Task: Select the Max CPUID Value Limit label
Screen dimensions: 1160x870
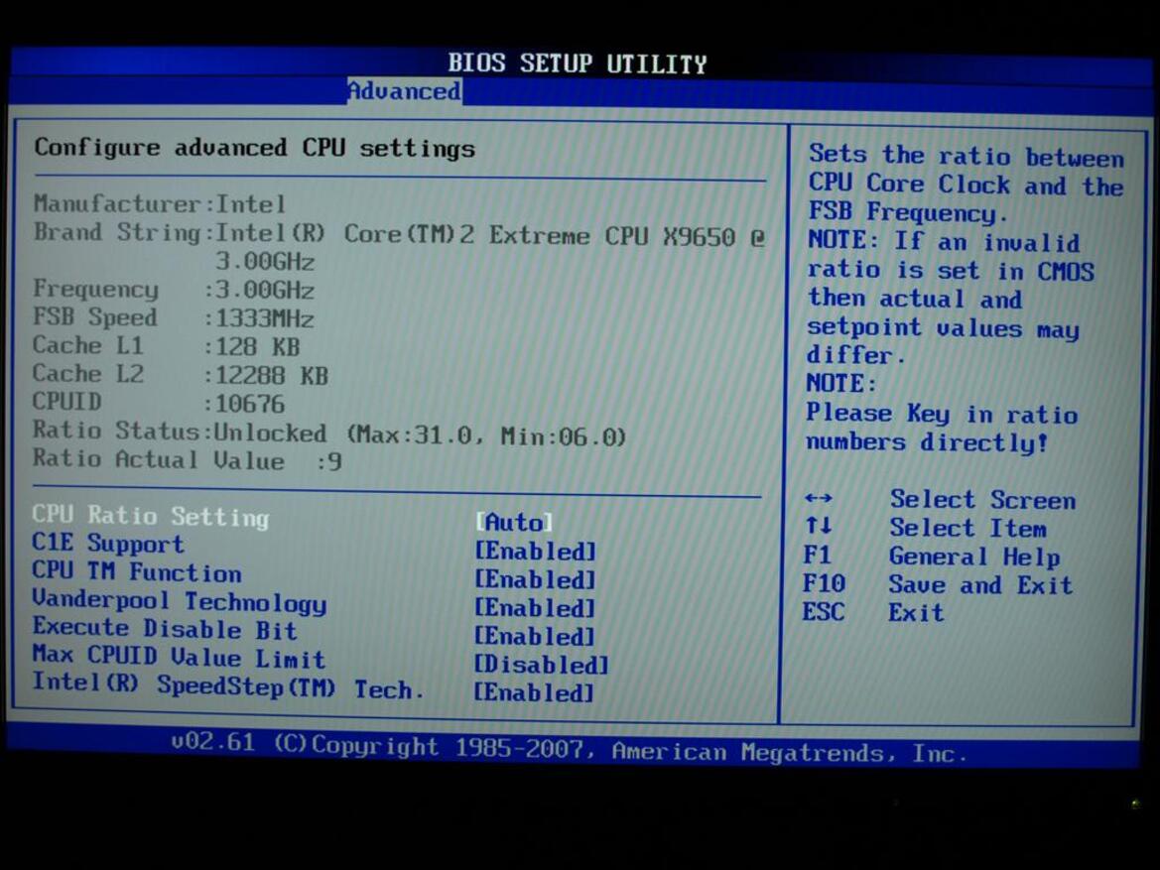Action: coord(179,657)
